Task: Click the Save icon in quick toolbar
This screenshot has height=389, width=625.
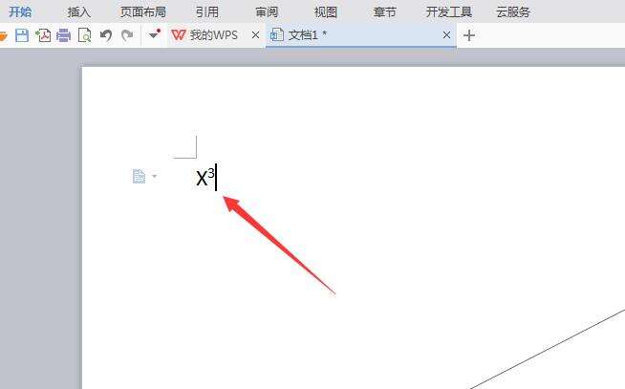Action: [x=22, y=35]
